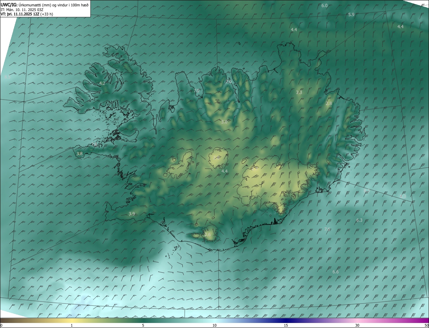
Task: Select the 8.5 value off the west coast
Action: pyautogui.click(x=7, y=77)
